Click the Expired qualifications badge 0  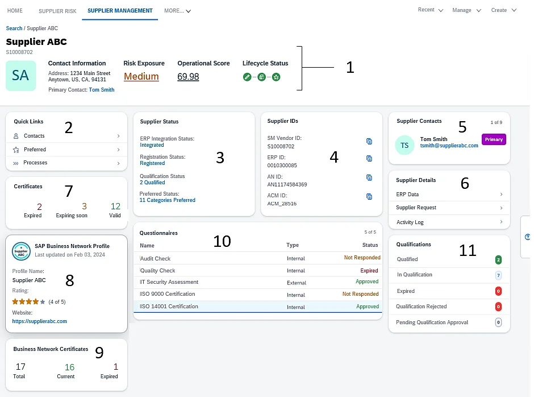click(x=498, y=291)
